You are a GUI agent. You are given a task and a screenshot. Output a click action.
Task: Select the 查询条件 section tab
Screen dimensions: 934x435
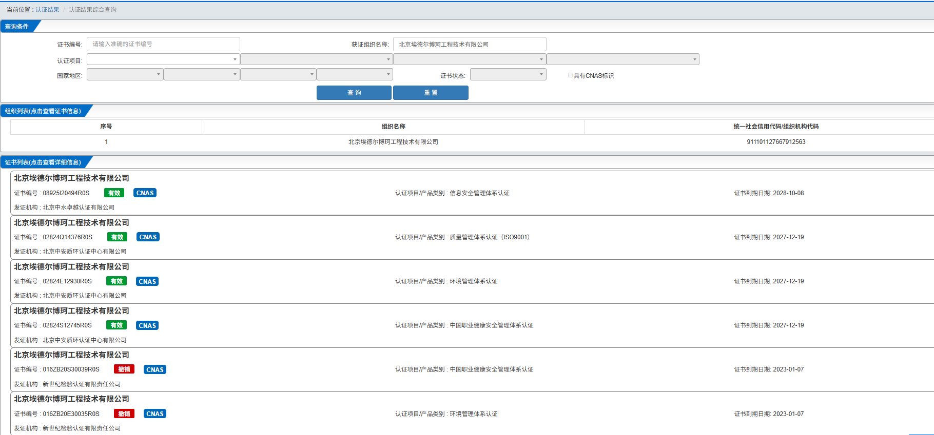coord(17,27)
